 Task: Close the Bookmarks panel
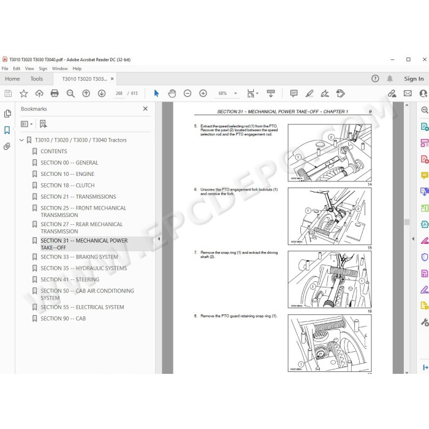[x=145, y=109]
